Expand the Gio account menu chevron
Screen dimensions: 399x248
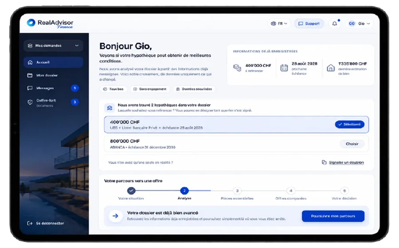point(368,23)
